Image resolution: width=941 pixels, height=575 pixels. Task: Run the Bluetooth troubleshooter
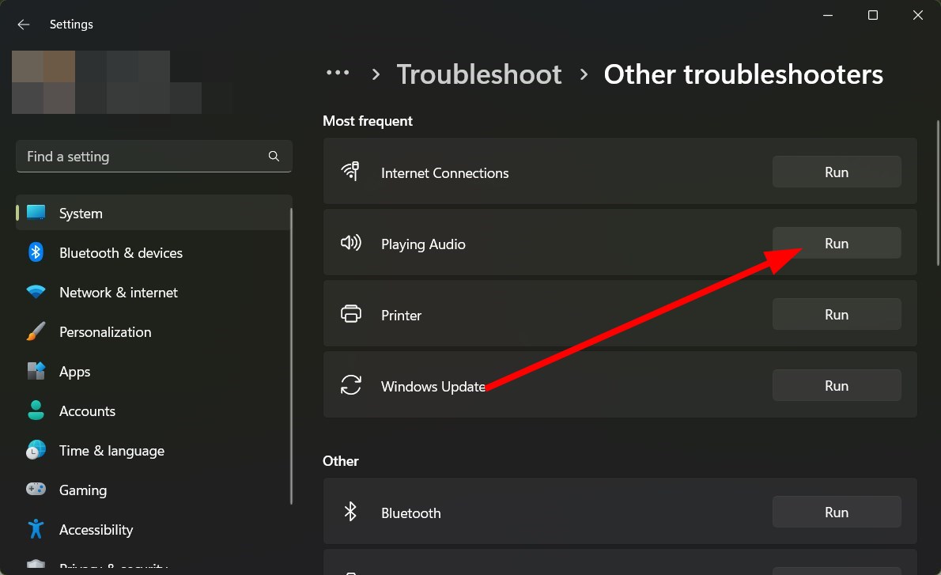(836, 513)
